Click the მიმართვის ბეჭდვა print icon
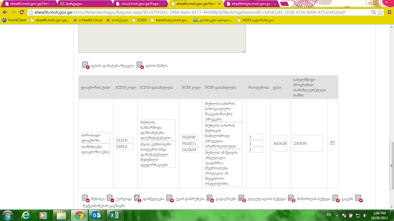The height and width of the screenshot is (221, 394). pyautogui.click(x=291, y=198)
